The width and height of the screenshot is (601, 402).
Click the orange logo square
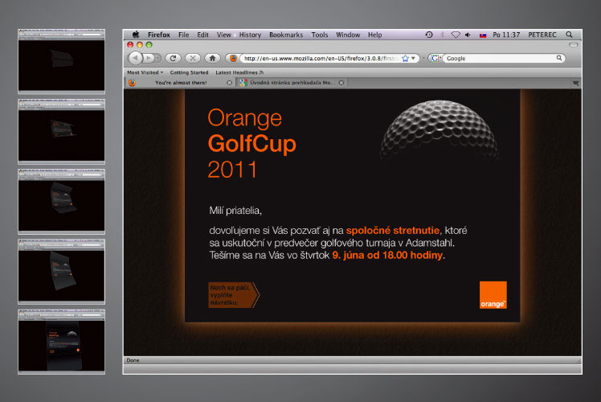(493, 294)
